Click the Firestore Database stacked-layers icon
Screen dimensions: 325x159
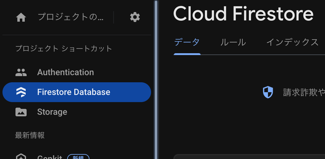(x=21, y=92)
